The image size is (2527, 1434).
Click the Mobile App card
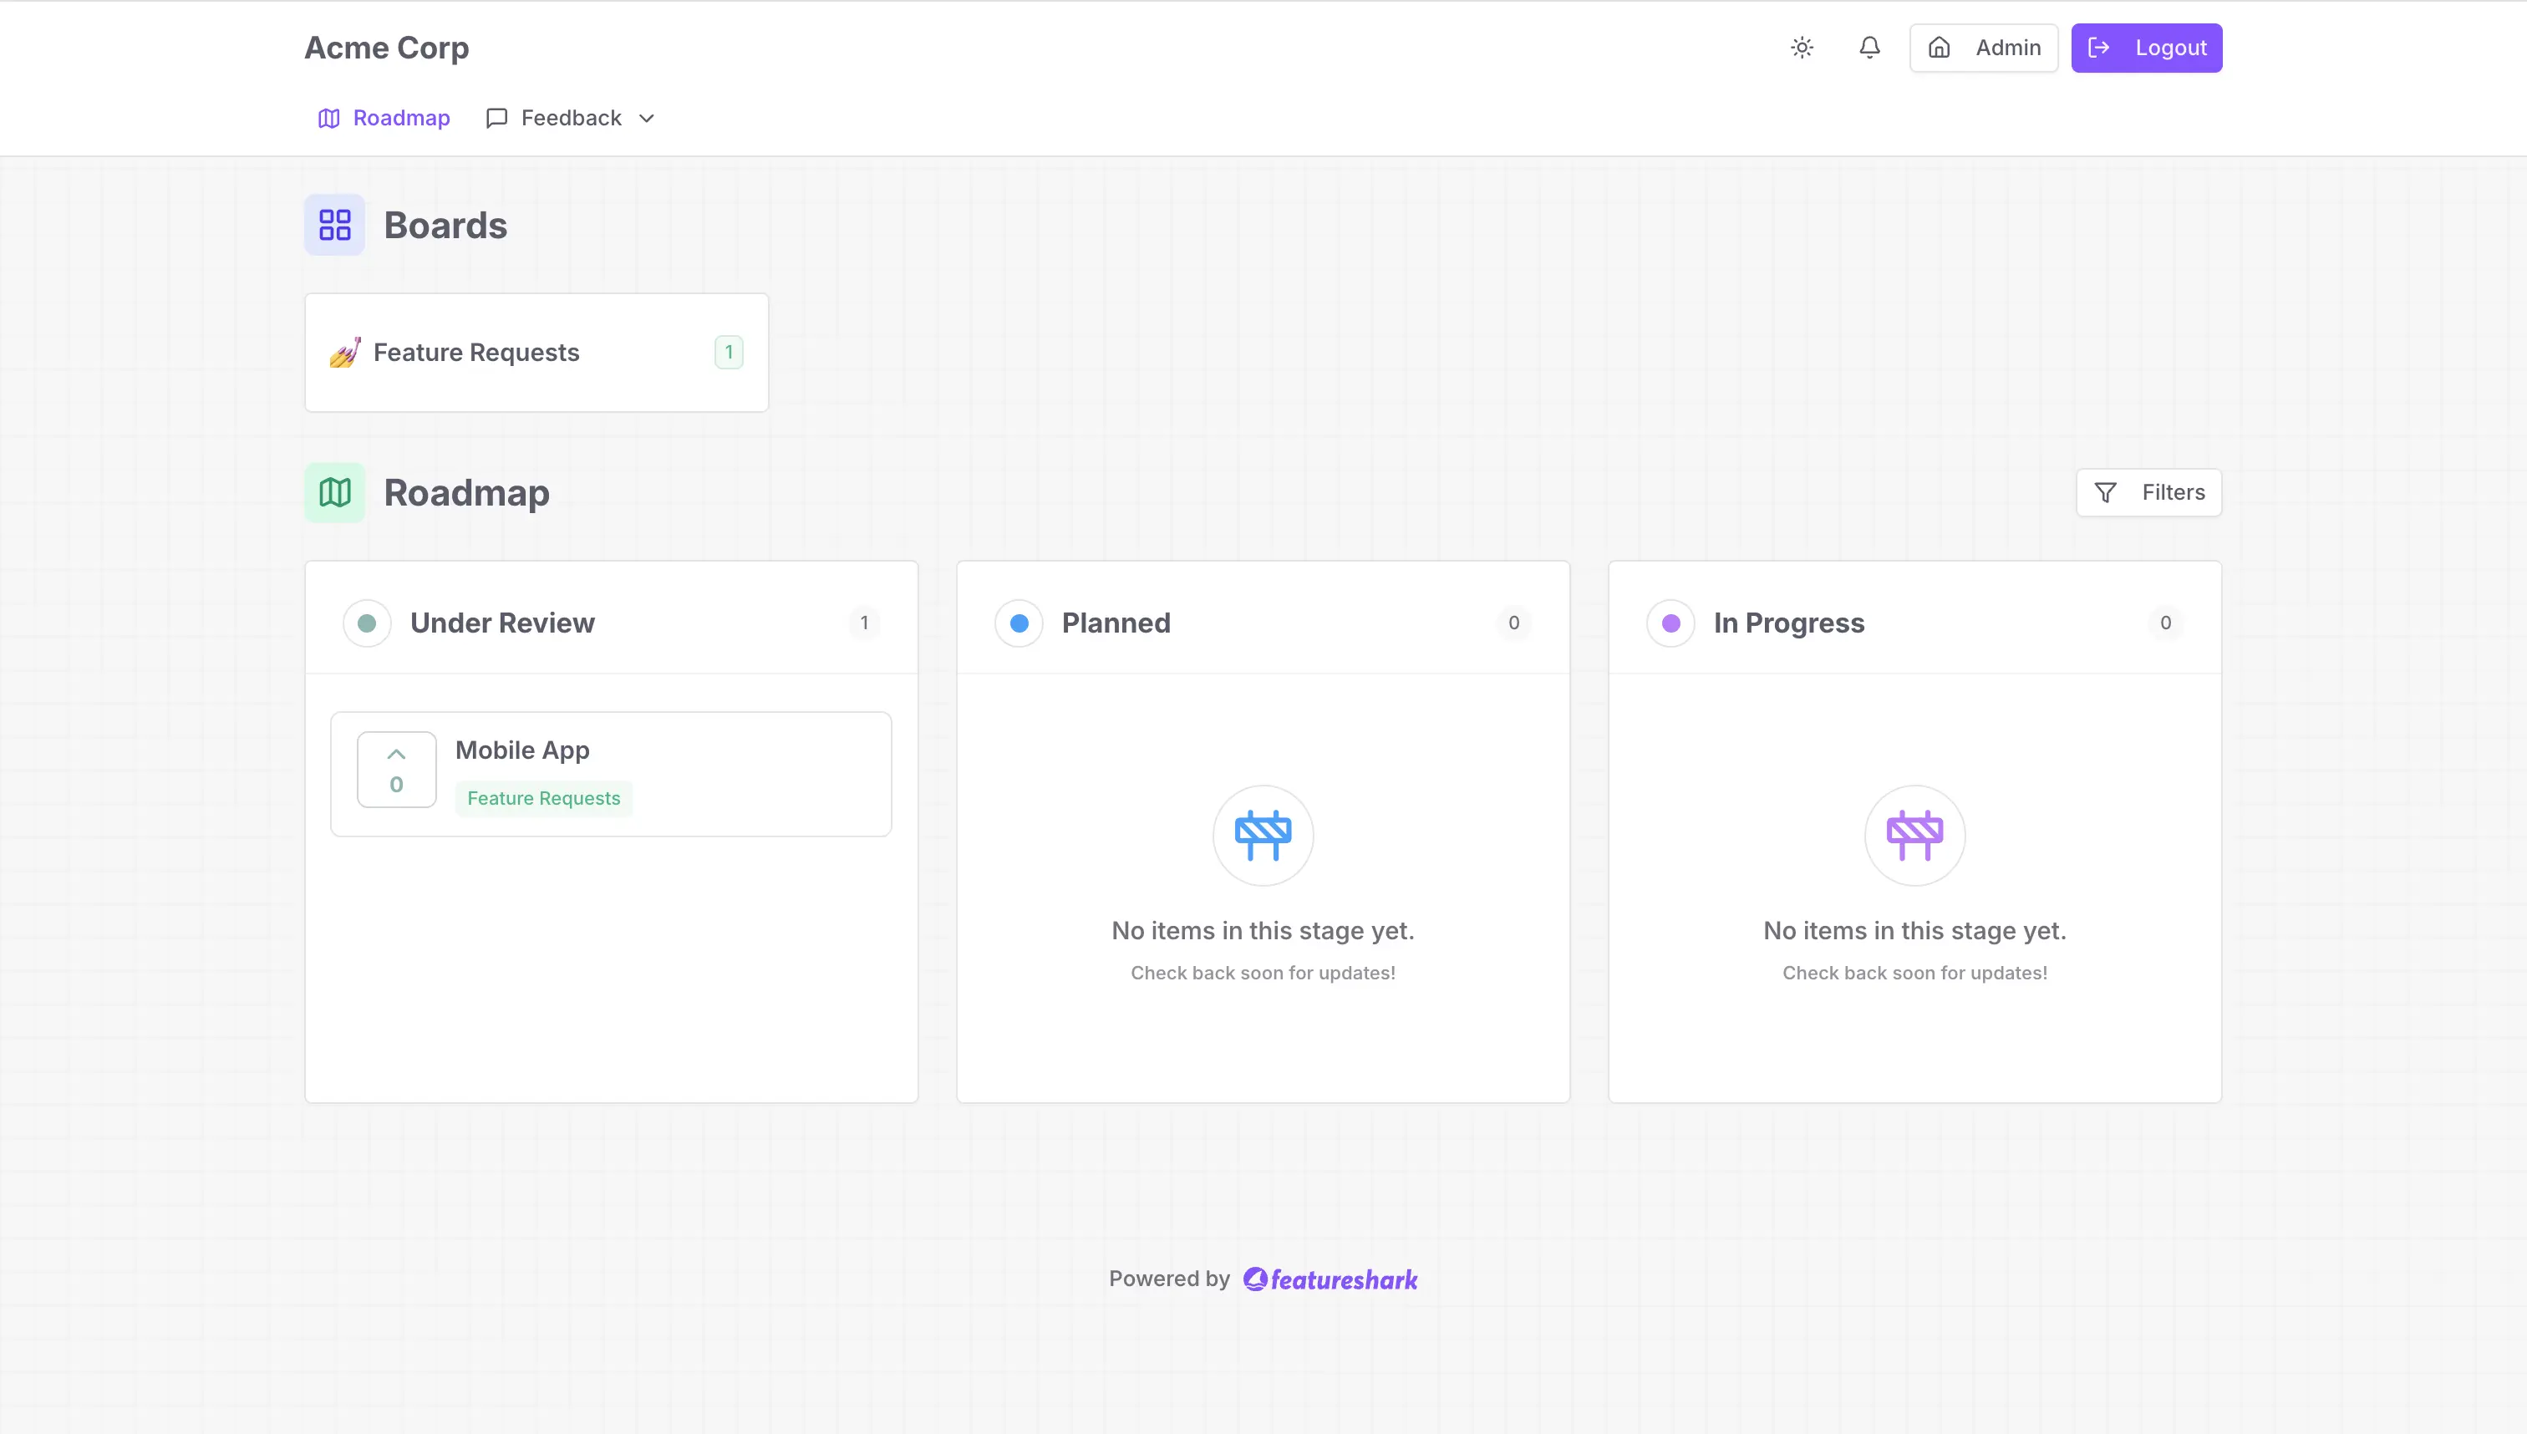611,773
